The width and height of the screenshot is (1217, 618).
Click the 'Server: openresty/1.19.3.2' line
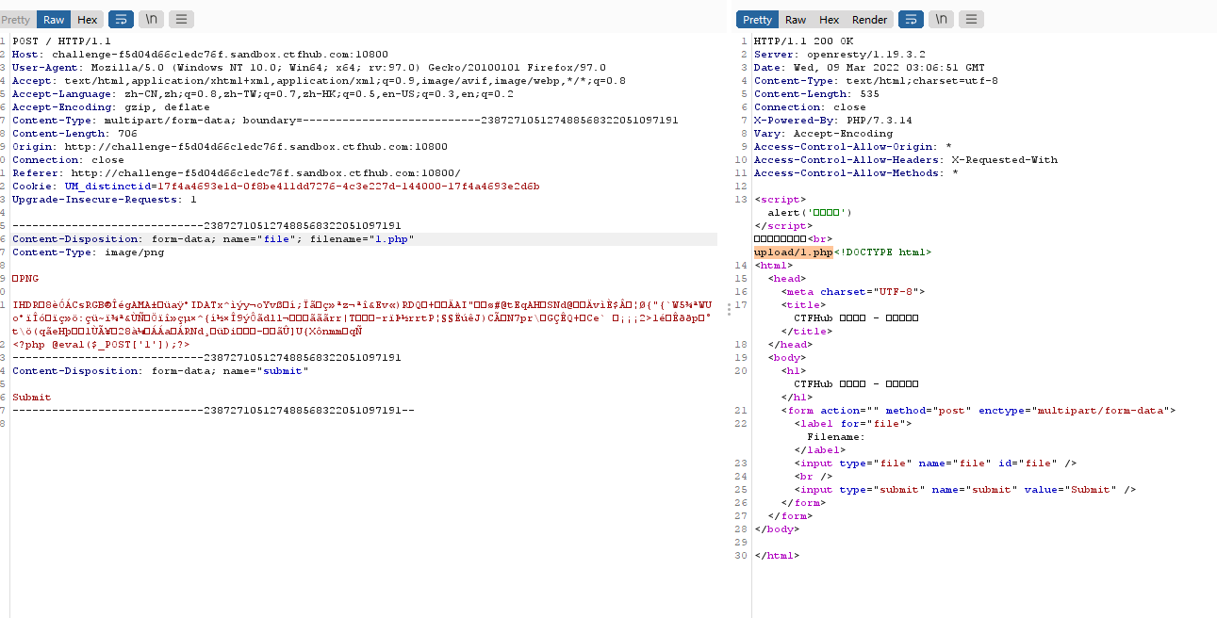pos(840,55)
